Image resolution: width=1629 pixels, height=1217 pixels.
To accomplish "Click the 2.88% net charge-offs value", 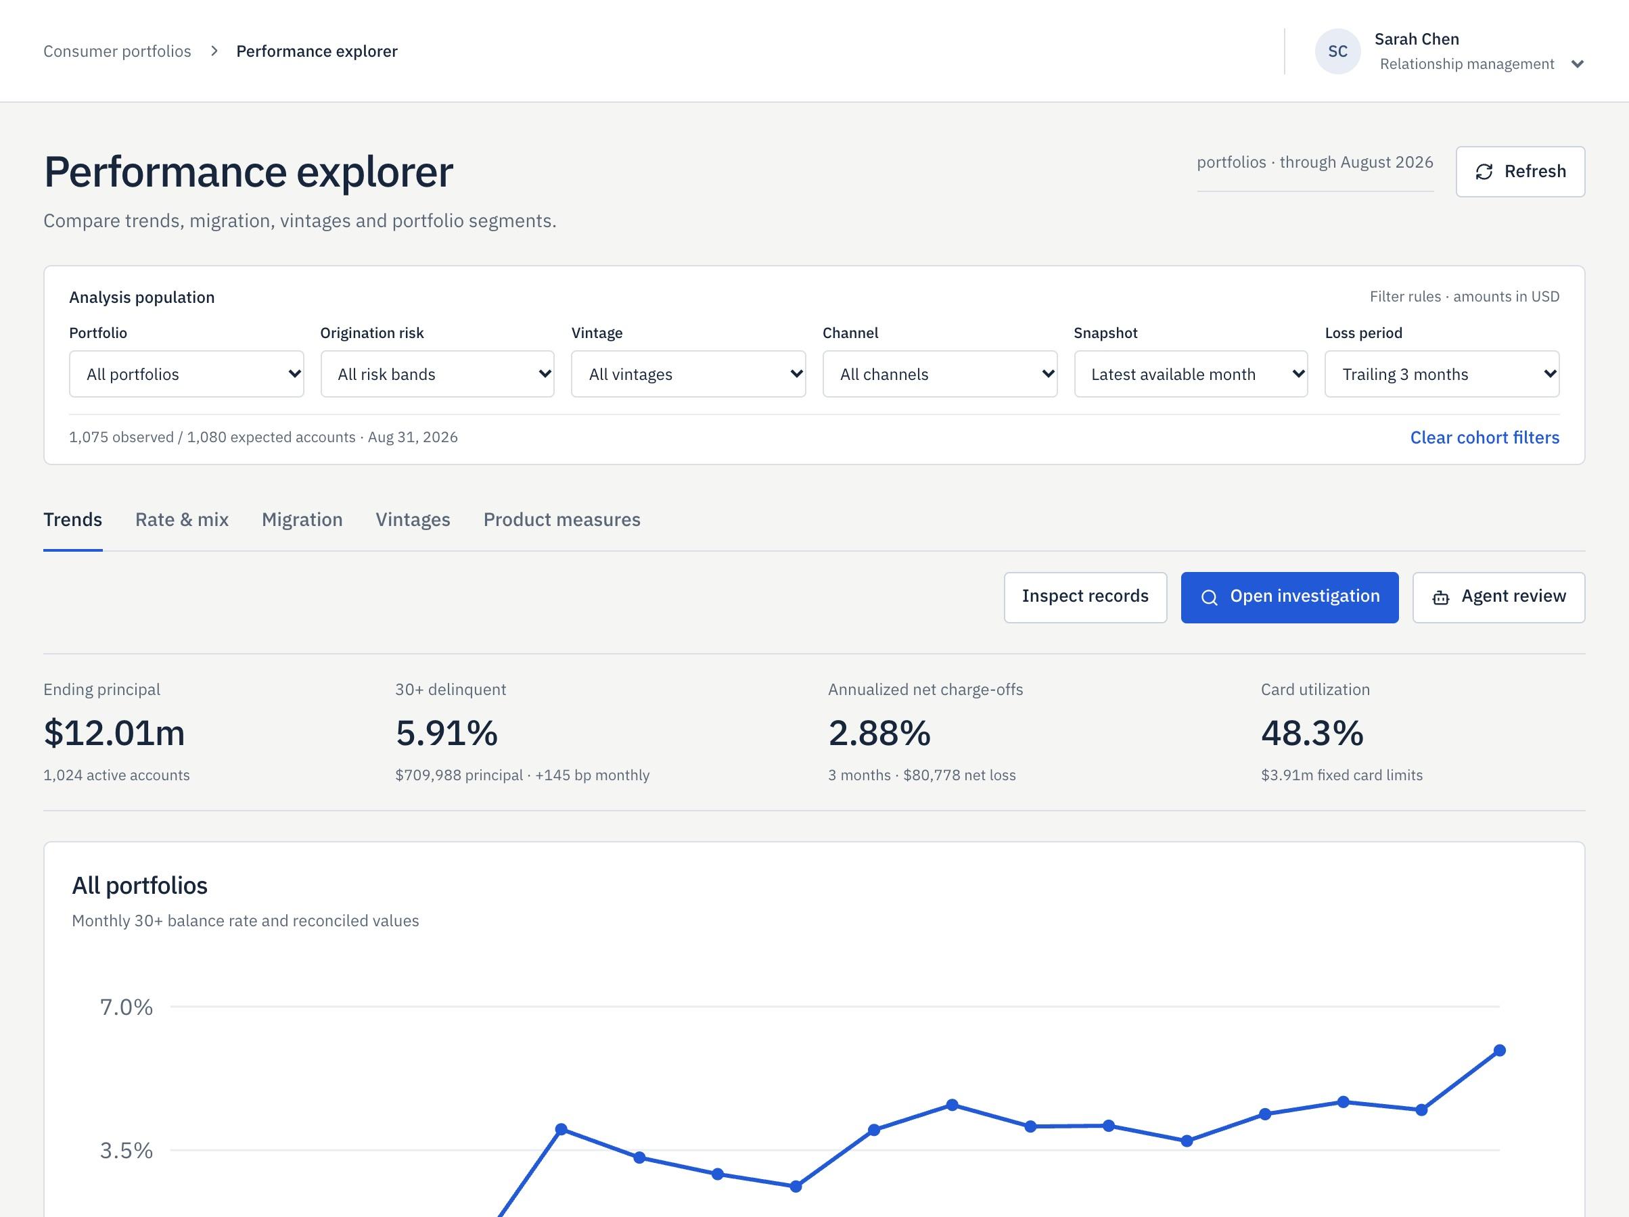I will tap(879, 734).
